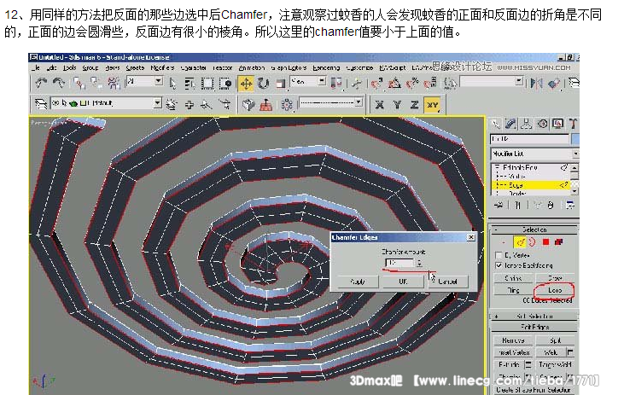Click the Grow button
This screenshot has height=395, width=624.
tap(555, 278)
